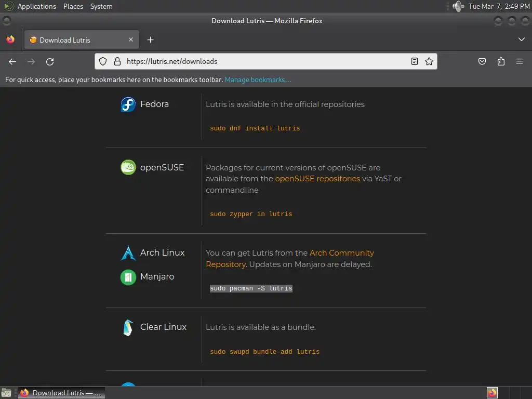
Task: Open tracking protection shield icon
Action: click(x=103, y=61)
